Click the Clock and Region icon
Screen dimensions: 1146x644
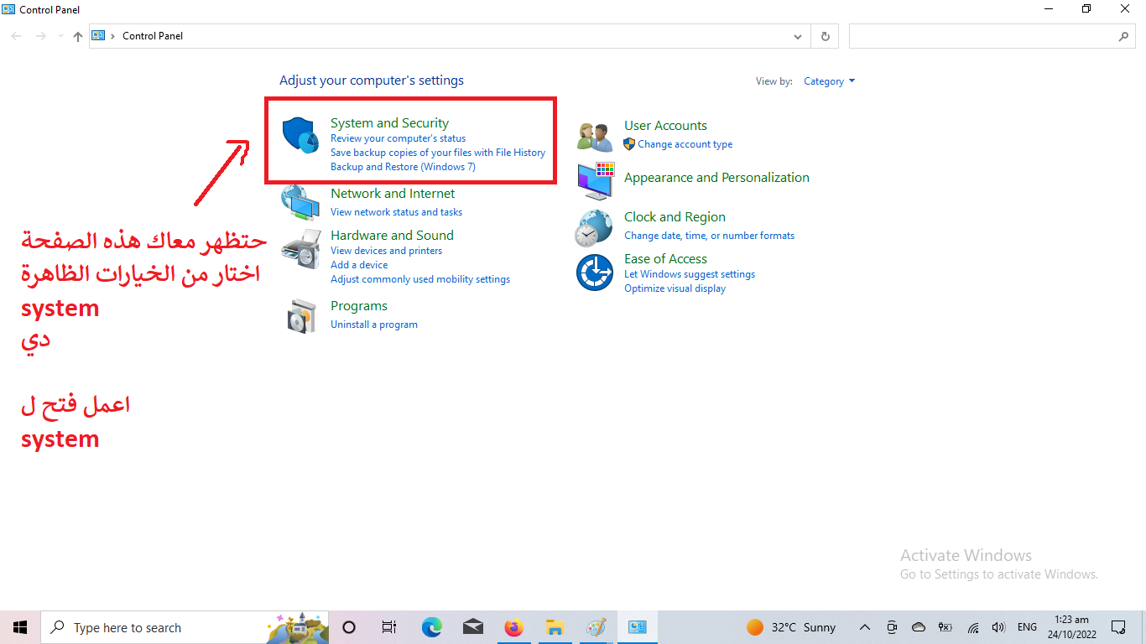(594, 227)
